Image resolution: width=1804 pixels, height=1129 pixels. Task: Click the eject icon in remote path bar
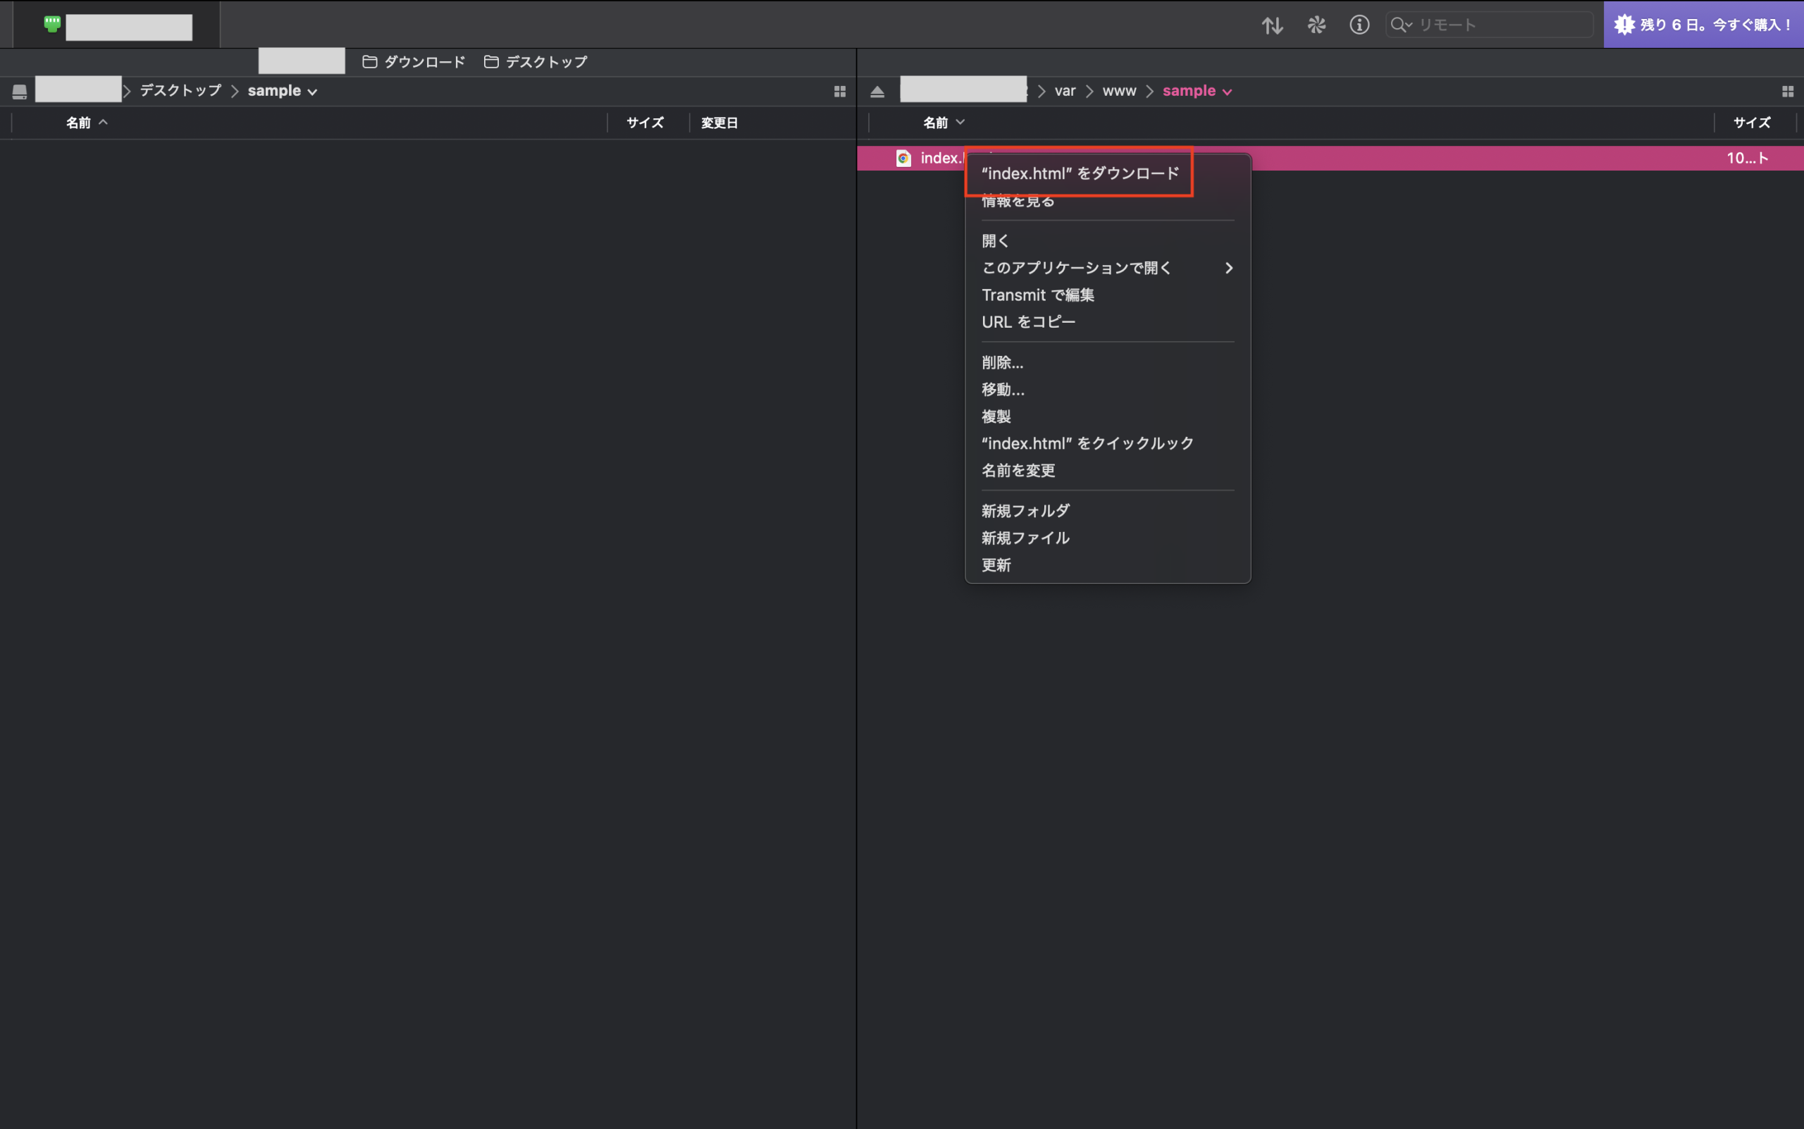(877, 92)
